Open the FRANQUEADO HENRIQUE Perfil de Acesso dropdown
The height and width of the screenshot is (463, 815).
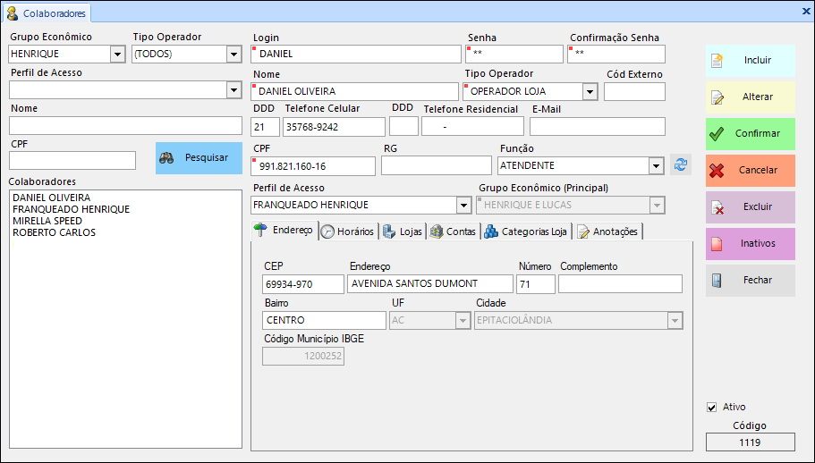pyautogui.click(x=463, y=206)
